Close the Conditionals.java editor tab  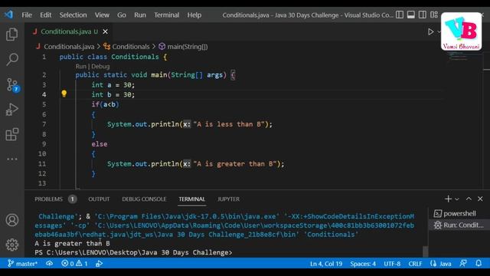tap(106, 31)
